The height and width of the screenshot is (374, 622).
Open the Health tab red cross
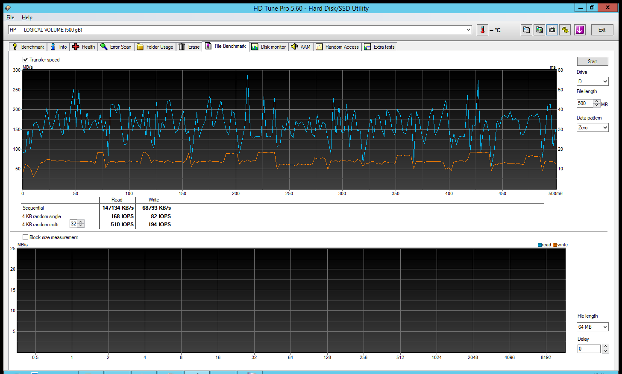84,47
